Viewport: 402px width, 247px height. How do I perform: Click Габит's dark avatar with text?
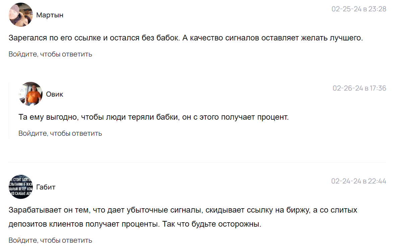(21, 187)
